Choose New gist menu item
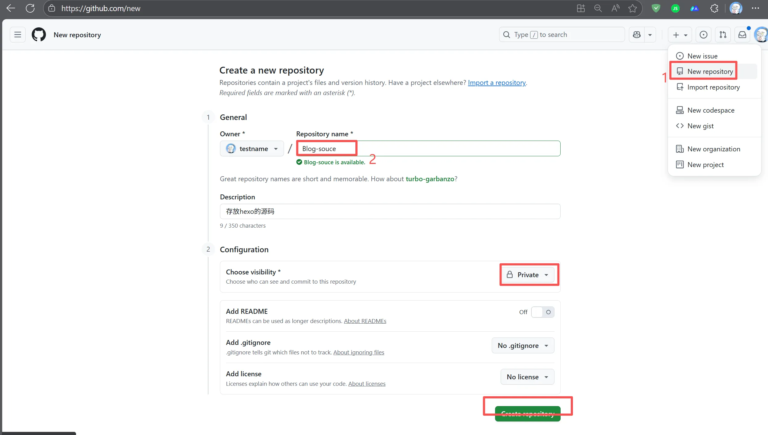Viewport: 768px width, 435px height. [x=700, y=126]
